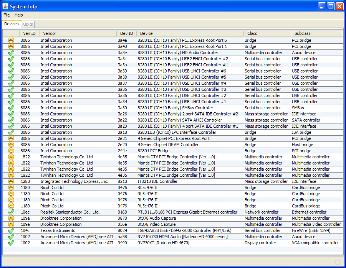Click the checkmark for SATA AHCI Controller
Image resolution: width=346 pixels, height=268 pixels.
[x=11, y=120]
